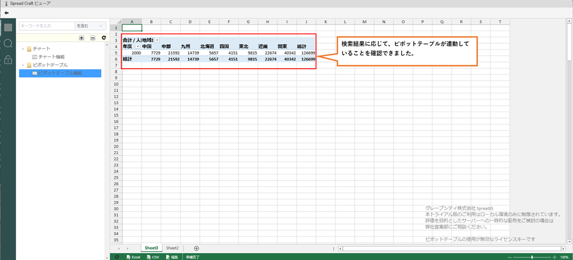Export using the Excel button
Screen dimensions: 573x260
[133, 257]
